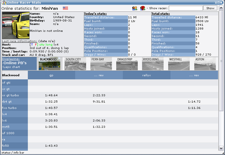
Task: Click the Show racer input field
Action: point(186,8)
